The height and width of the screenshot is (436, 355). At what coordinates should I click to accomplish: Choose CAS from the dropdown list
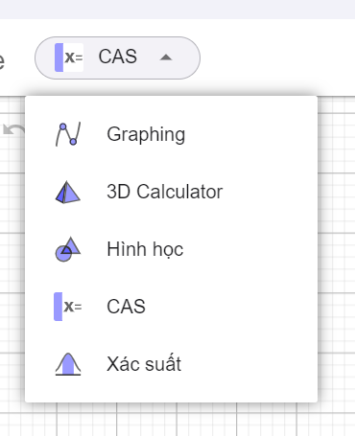click(x=171, y=307)
